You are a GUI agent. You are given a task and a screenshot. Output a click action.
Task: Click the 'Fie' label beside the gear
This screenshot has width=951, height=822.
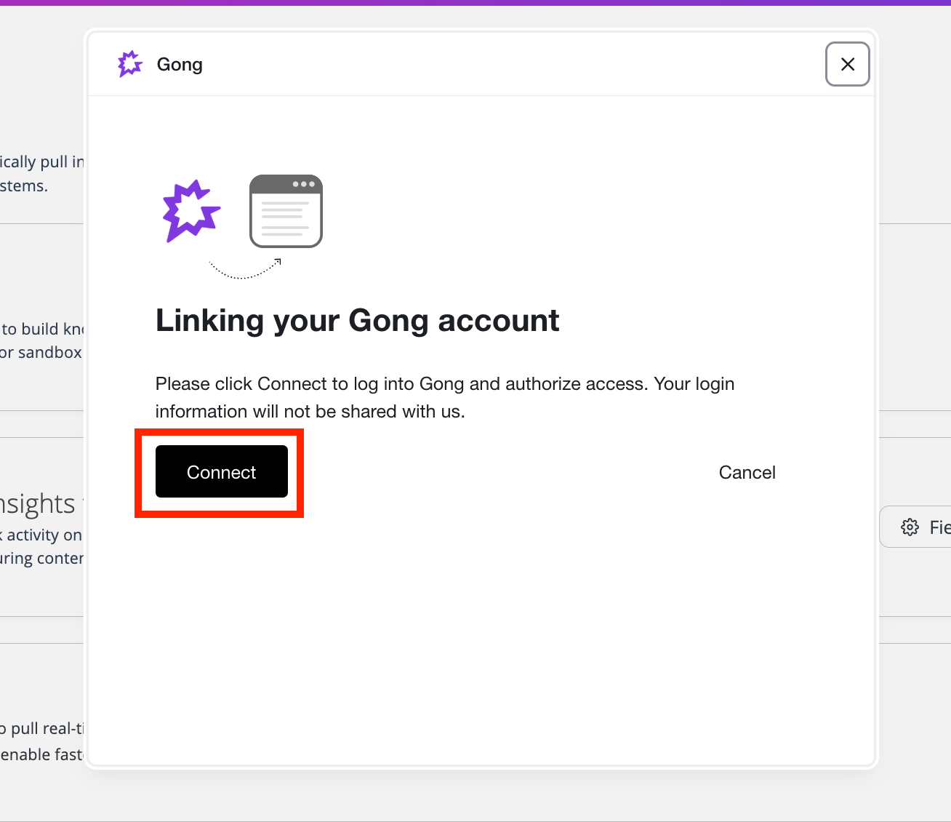pos(939,527)
